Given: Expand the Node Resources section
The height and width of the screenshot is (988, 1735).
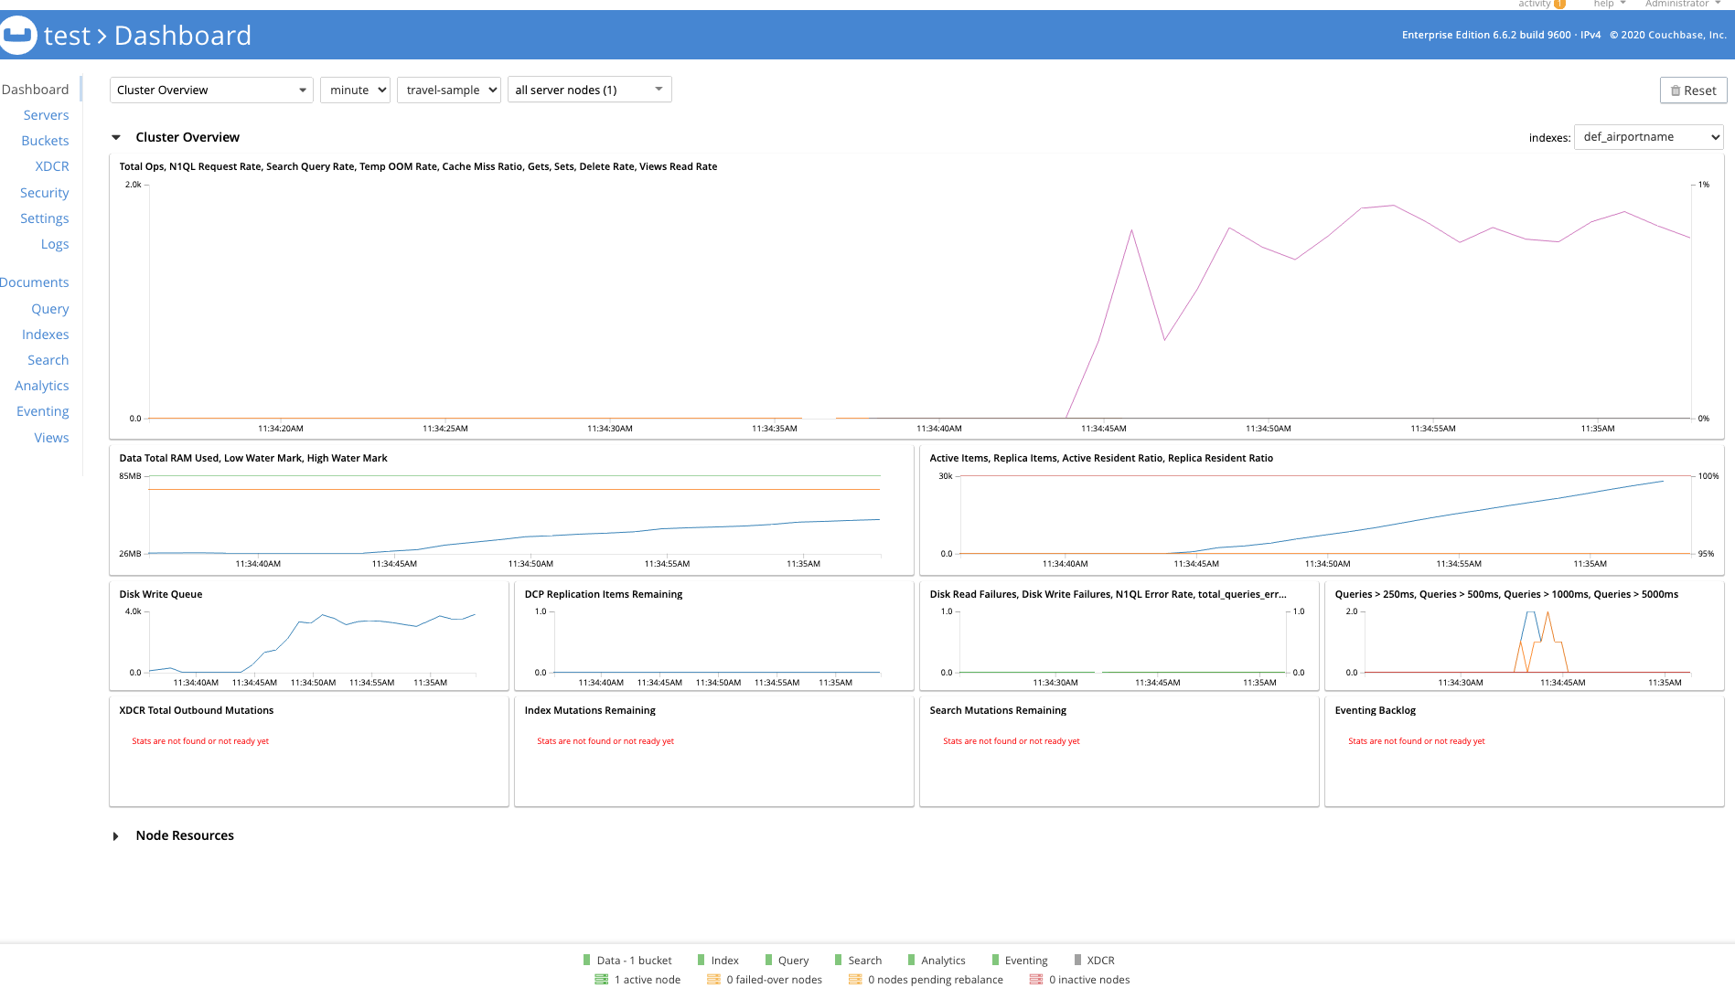Looking at the screenshot, I should point(115,836).
